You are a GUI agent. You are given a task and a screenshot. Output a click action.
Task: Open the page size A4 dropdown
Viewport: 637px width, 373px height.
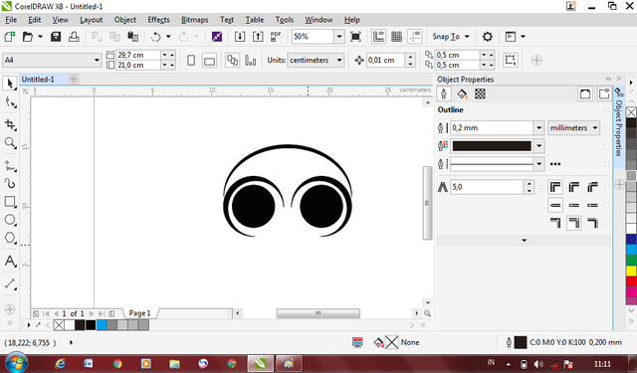(x=97, y=60)
